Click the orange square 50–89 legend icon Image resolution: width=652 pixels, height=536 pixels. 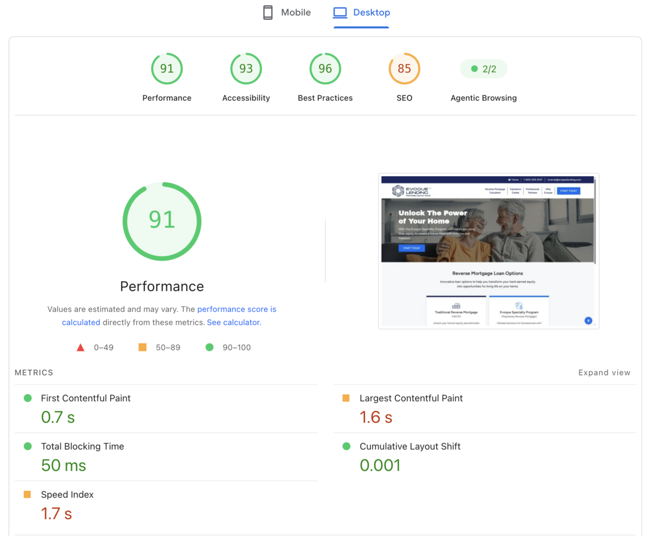tap(142, 347)
